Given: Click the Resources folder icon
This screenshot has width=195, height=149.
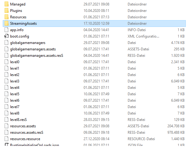Looking at the screenshot, I should pyautogui.click(x=7, y=17).
